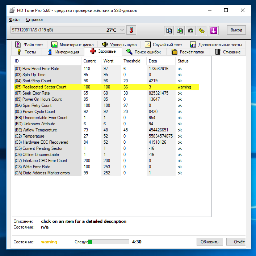The image size is (256, 256).
Task: Select the Offline Uncorrectable row
Action: (106, 155)
